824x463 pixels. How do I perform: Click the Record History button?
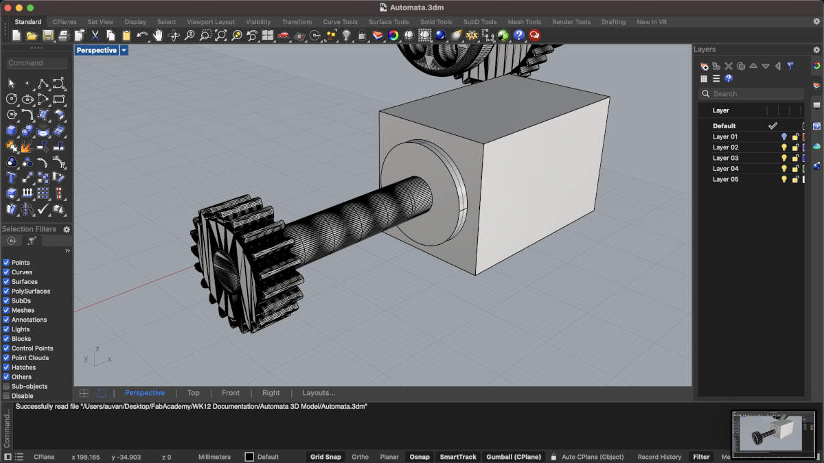click(x=659, y=457)
